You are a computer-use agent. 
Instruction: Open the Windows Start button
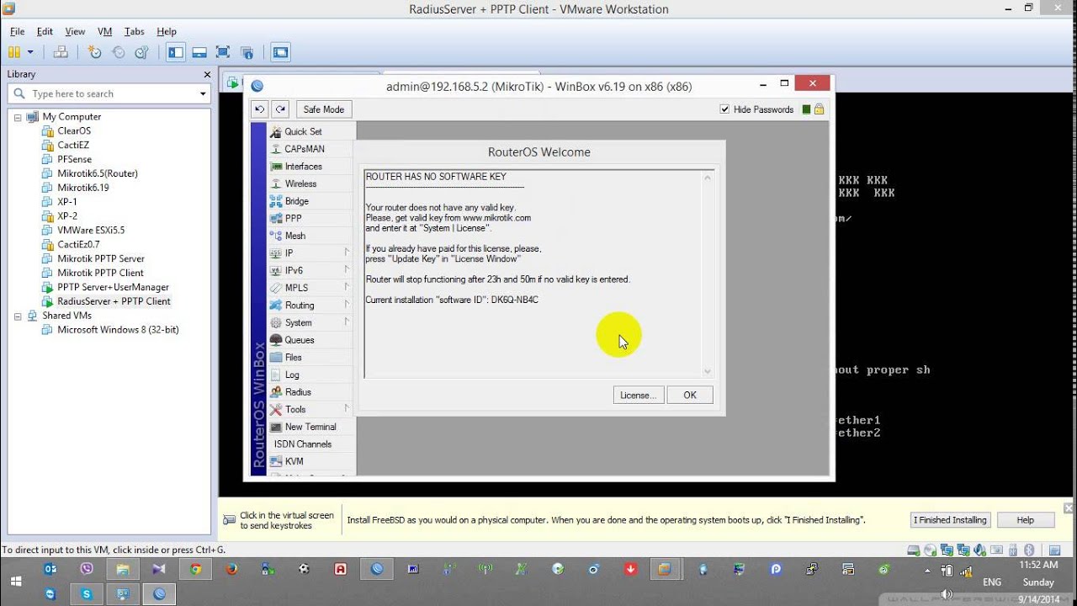(15, 582)
